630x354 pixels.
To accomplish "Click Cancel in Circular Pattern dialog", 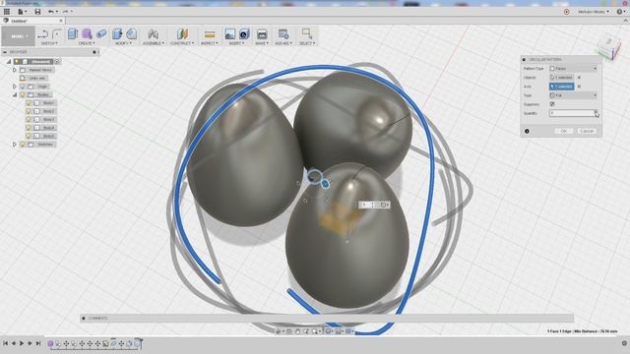I will [587, 131].
